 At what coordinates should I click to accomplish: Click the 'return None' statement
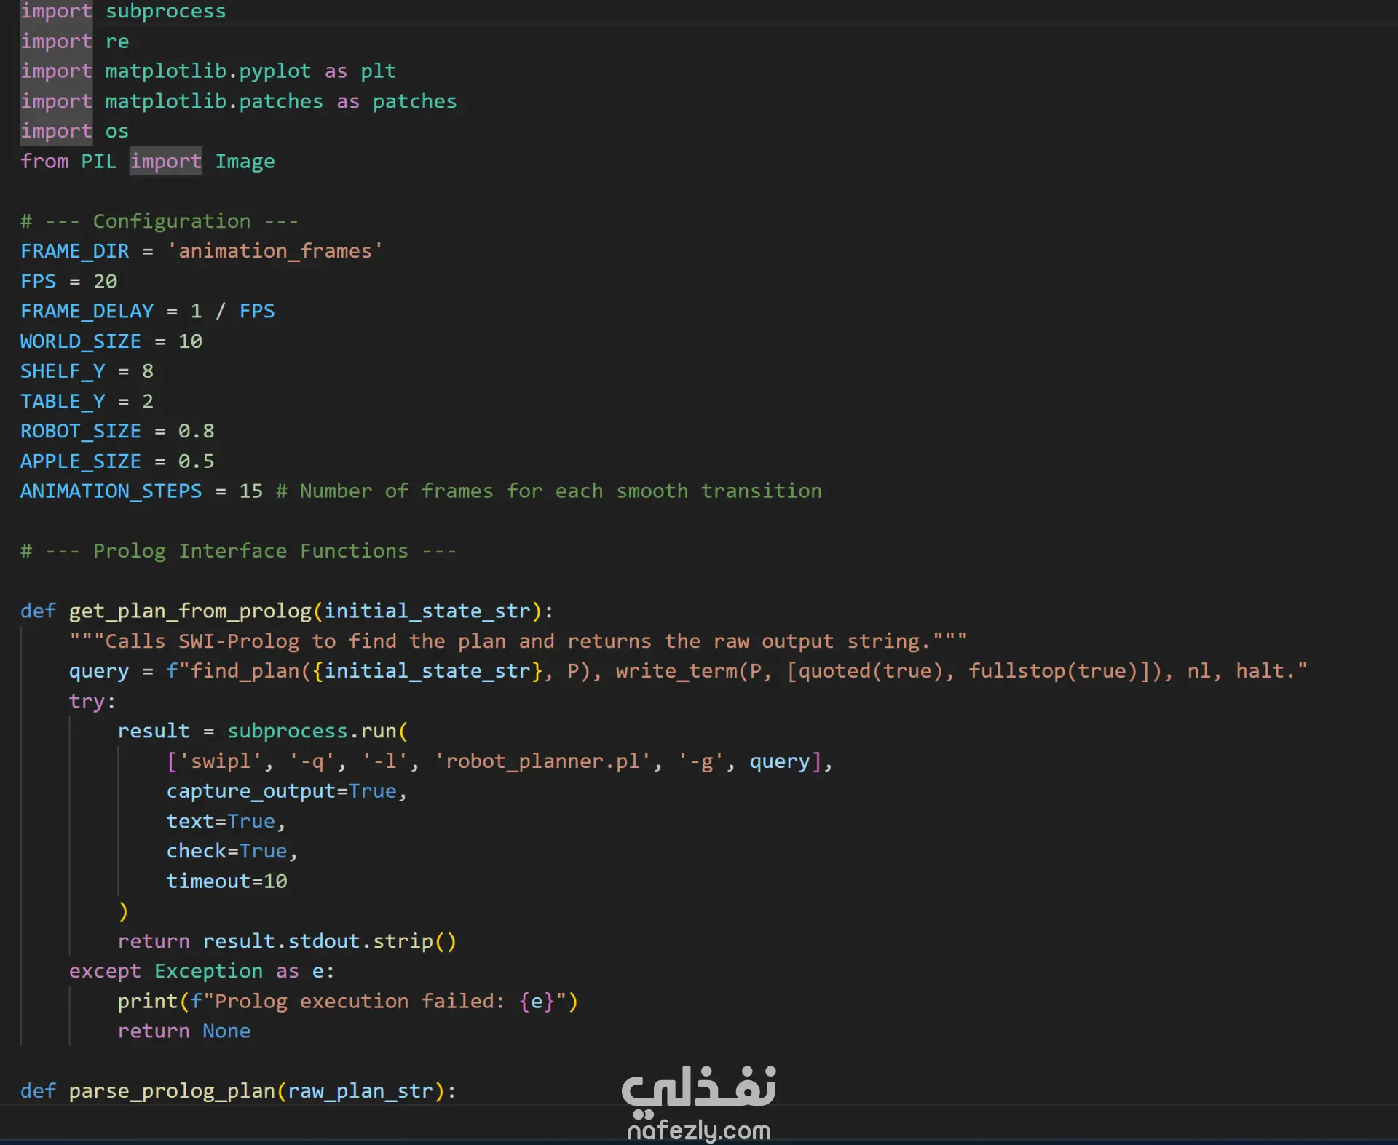click(x=183, y=1031)
